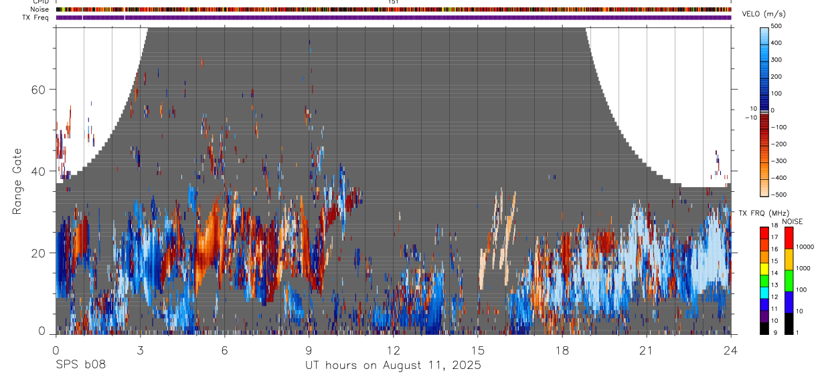Click the NOISE legend color bar
822x379 pixels.
(x=789, y=280)
